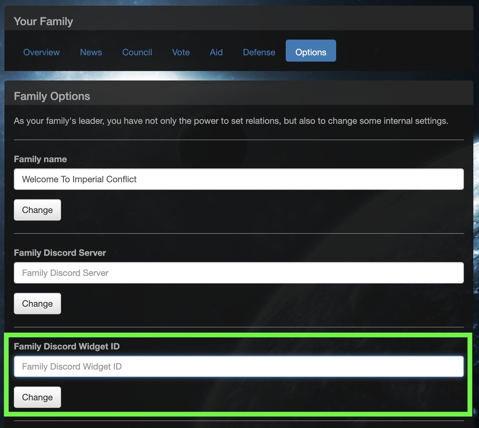
Task: Switch to the News tab
Action: [x=91, y=52]
